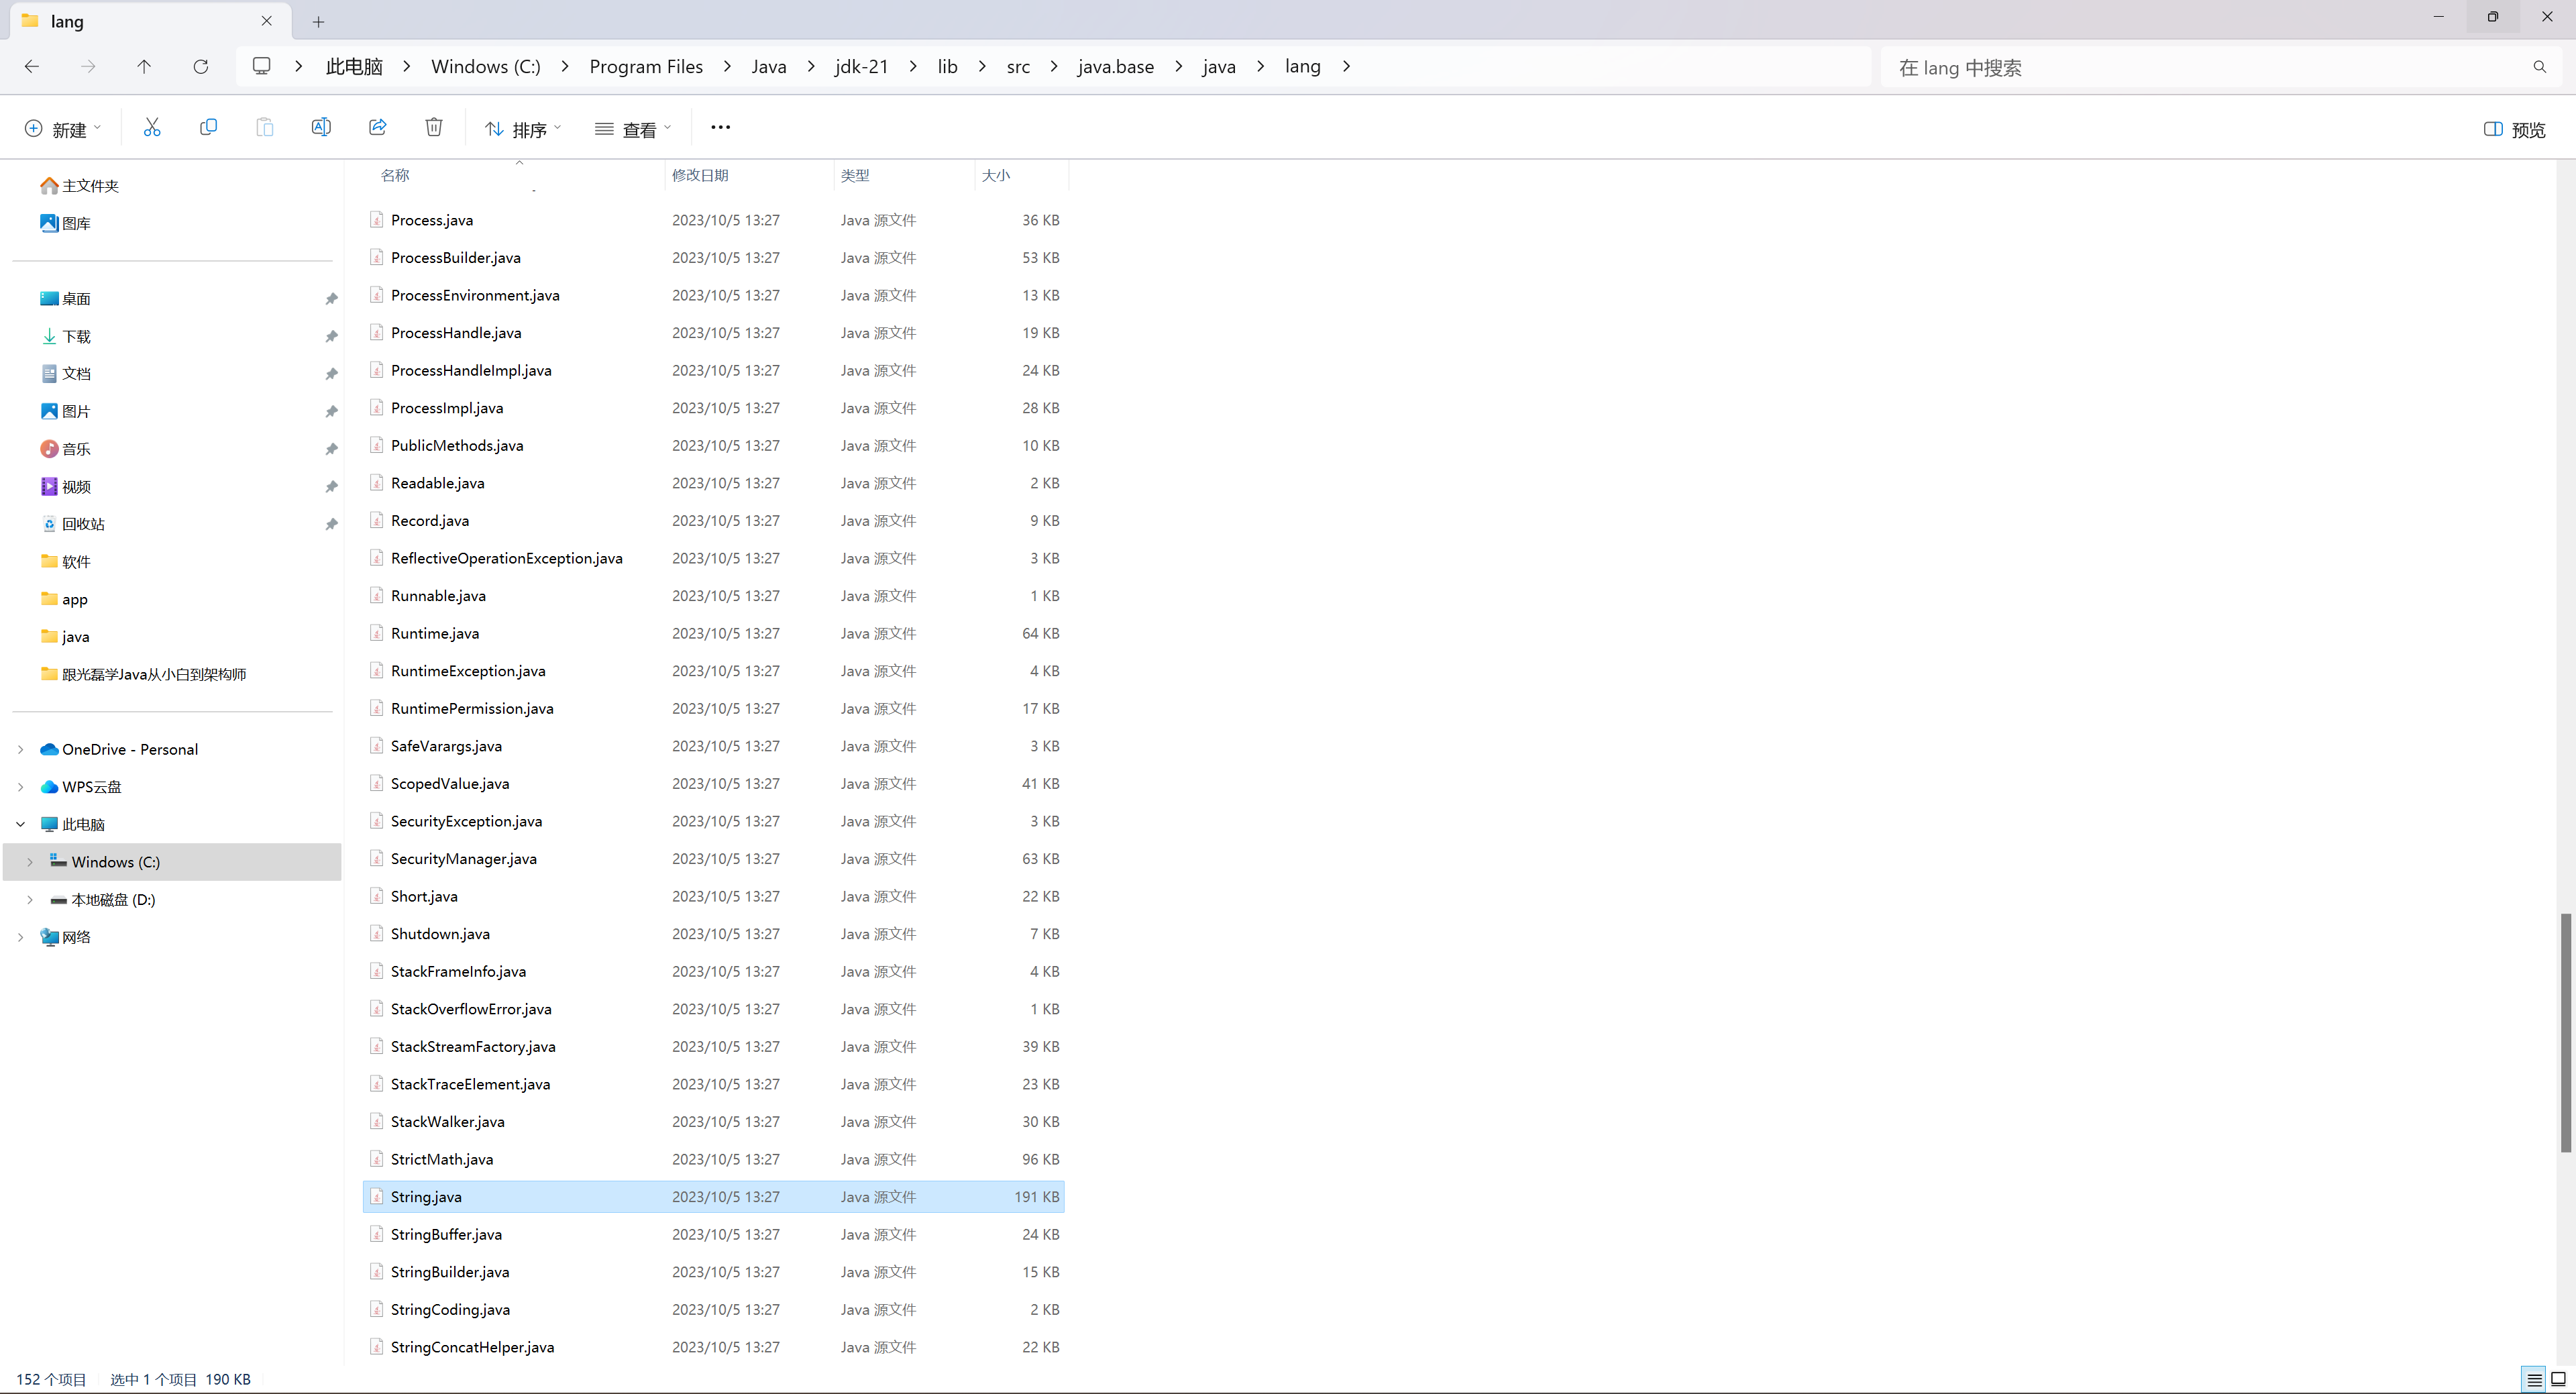Viewport: 2576px width, 1394px height.
Task: Open the app folder in sidebar
Action: [x=64, y=599]
